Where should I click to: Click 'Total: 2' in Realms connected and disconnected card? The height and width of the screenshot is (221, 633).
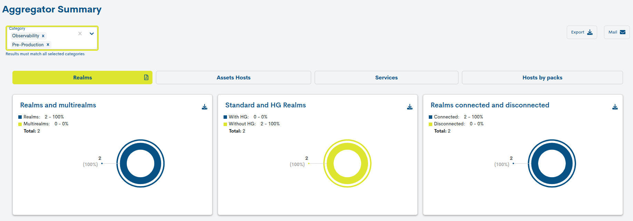pos(442,131)
